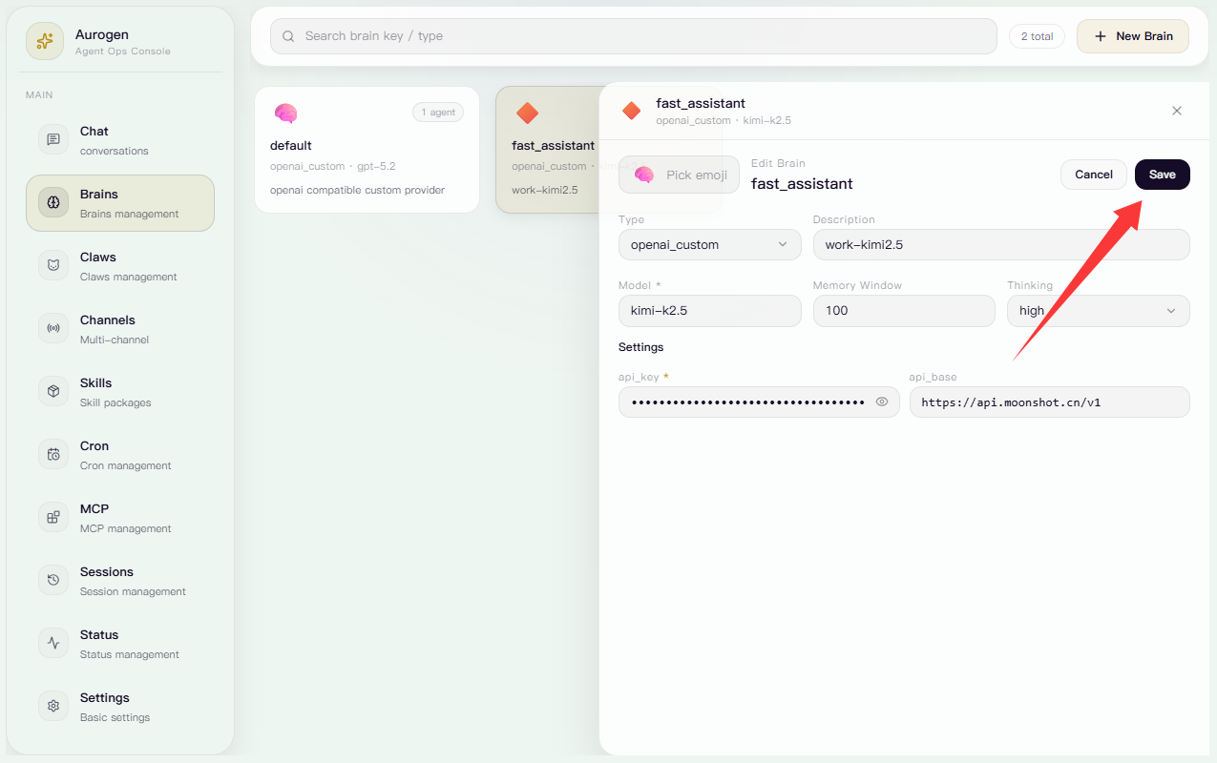Open the Type openai_custom dropdown
Screen dimensions: 1217x763
pyautogui.click(x=710, y=244)
